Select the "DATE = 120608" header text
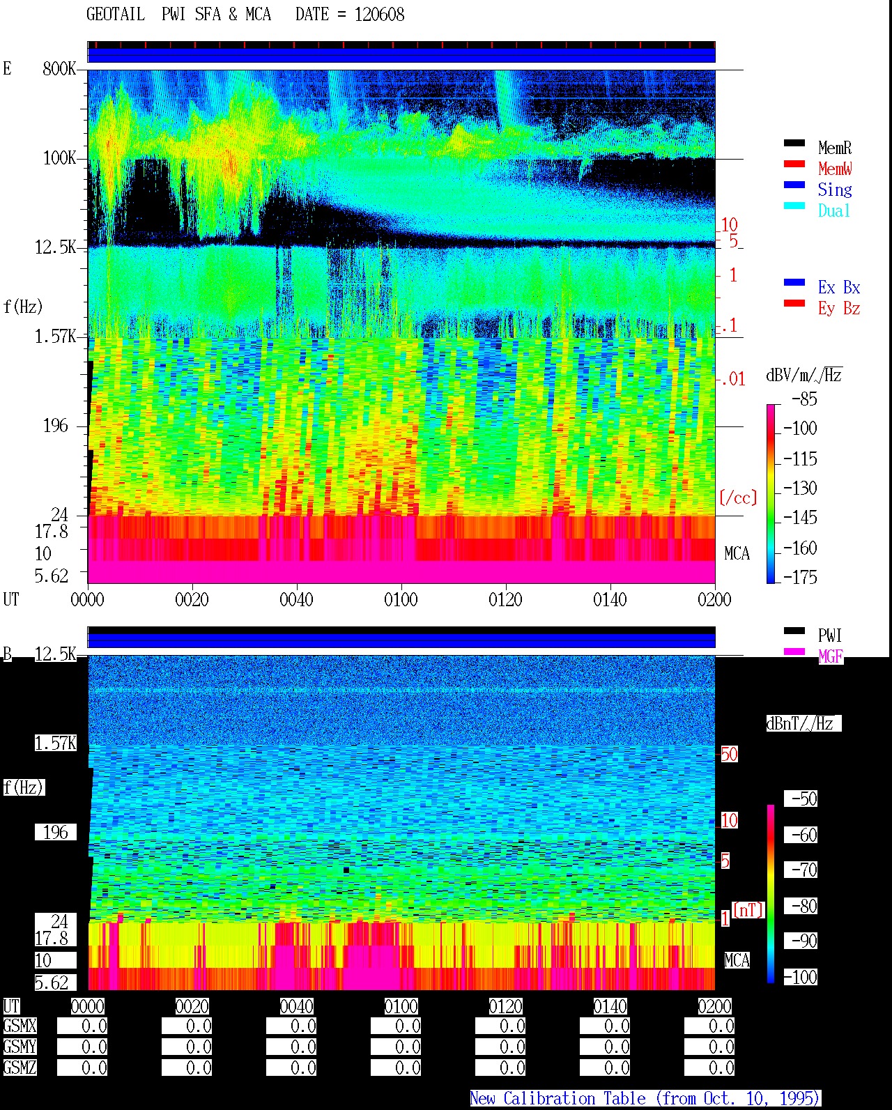Image resolution: width=892 pixels, height=1110 pixels. click(350, 14)
